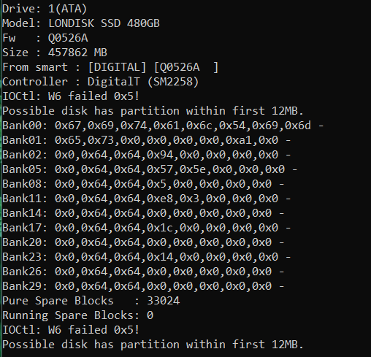Click the Bank00 hex values row

[x=163, y=126]
